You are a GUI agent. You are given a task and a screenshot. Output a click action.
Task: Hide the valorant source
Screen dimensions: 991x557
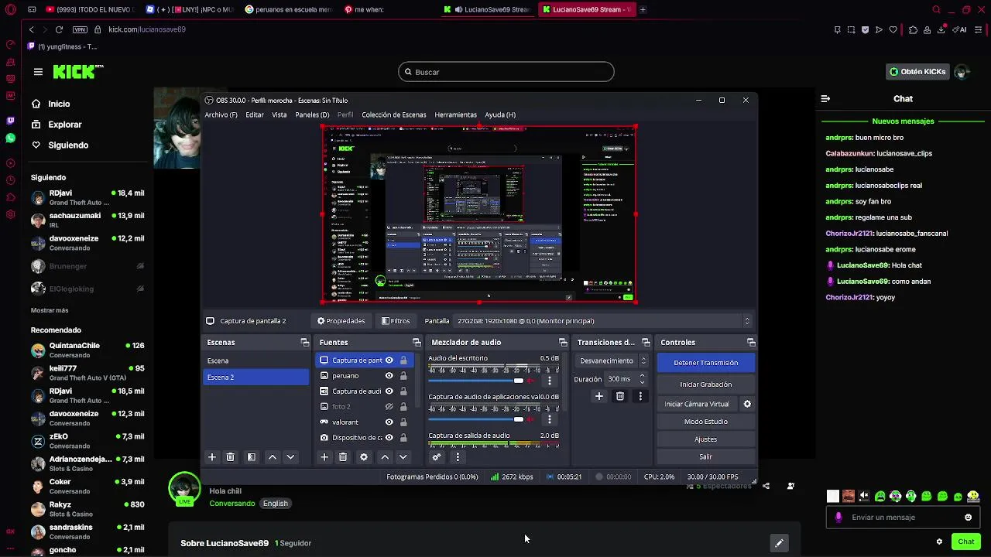[x=389, y=422]
